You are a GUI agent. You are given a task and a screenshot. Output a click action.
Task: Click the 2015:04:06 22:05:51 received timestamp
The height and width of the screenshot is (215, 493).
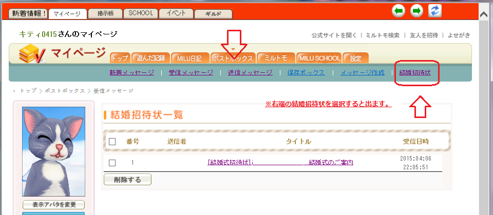point(415,163)
